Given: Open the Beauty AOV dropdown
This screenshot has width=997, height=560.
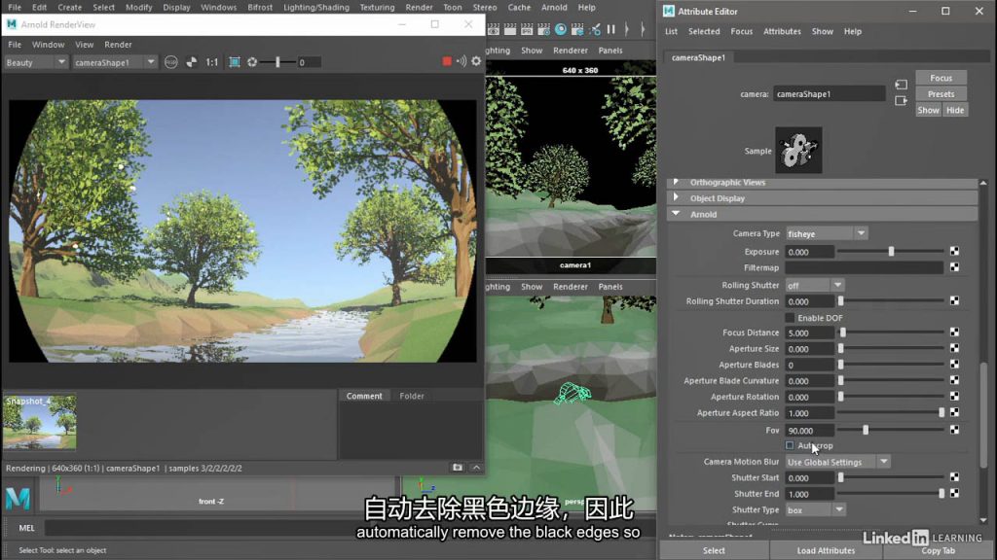Looking at the screenshot, I should [35, 62].
